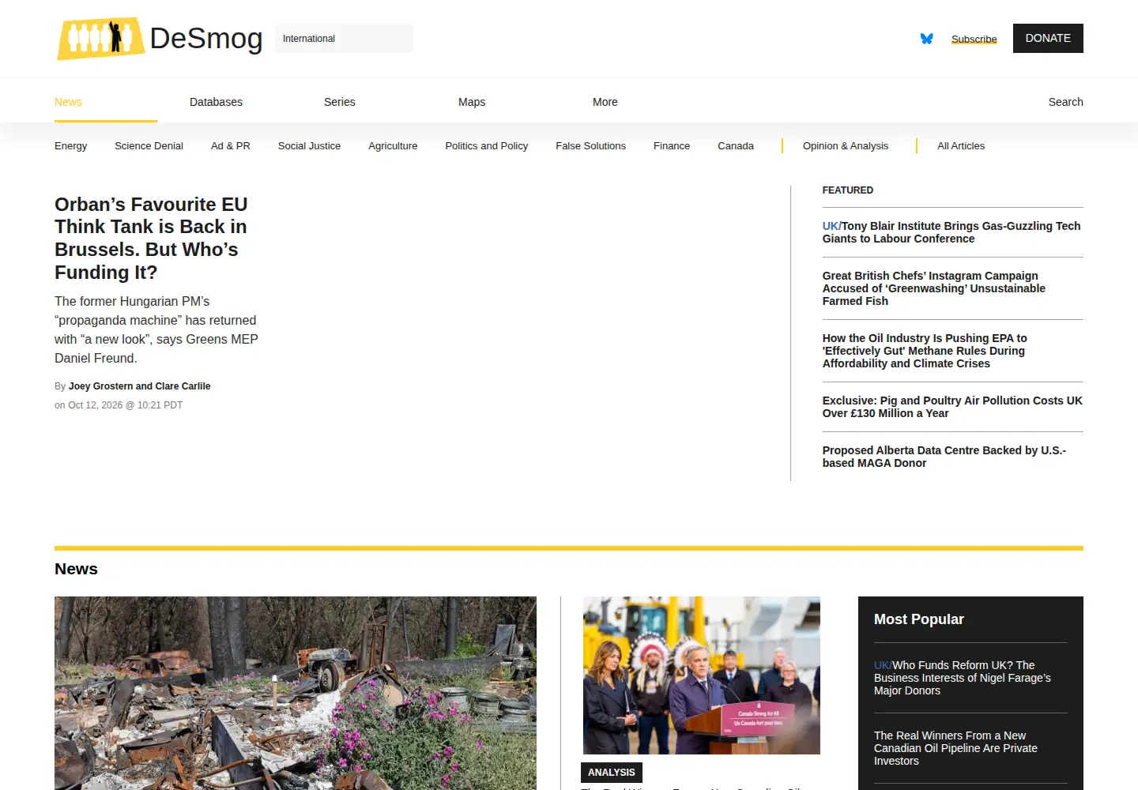Open the Agriculture category
The height and width of the screenshot is (790, 1138).
[x=393, y=146]
